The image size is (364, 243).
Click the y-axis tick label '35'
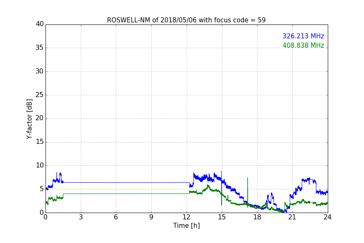[x=40, y=48]
